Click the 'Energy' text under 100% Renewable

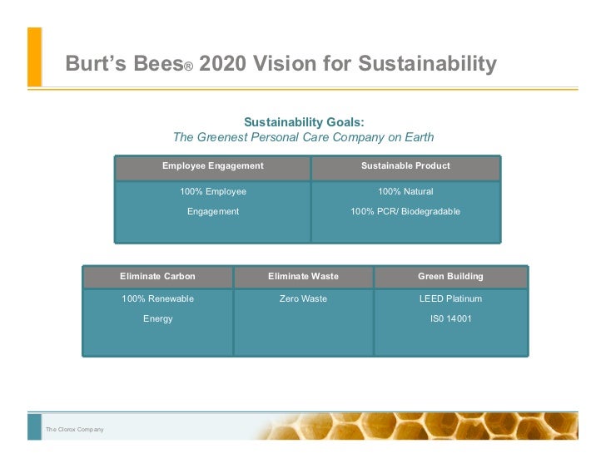pos(157,319)
